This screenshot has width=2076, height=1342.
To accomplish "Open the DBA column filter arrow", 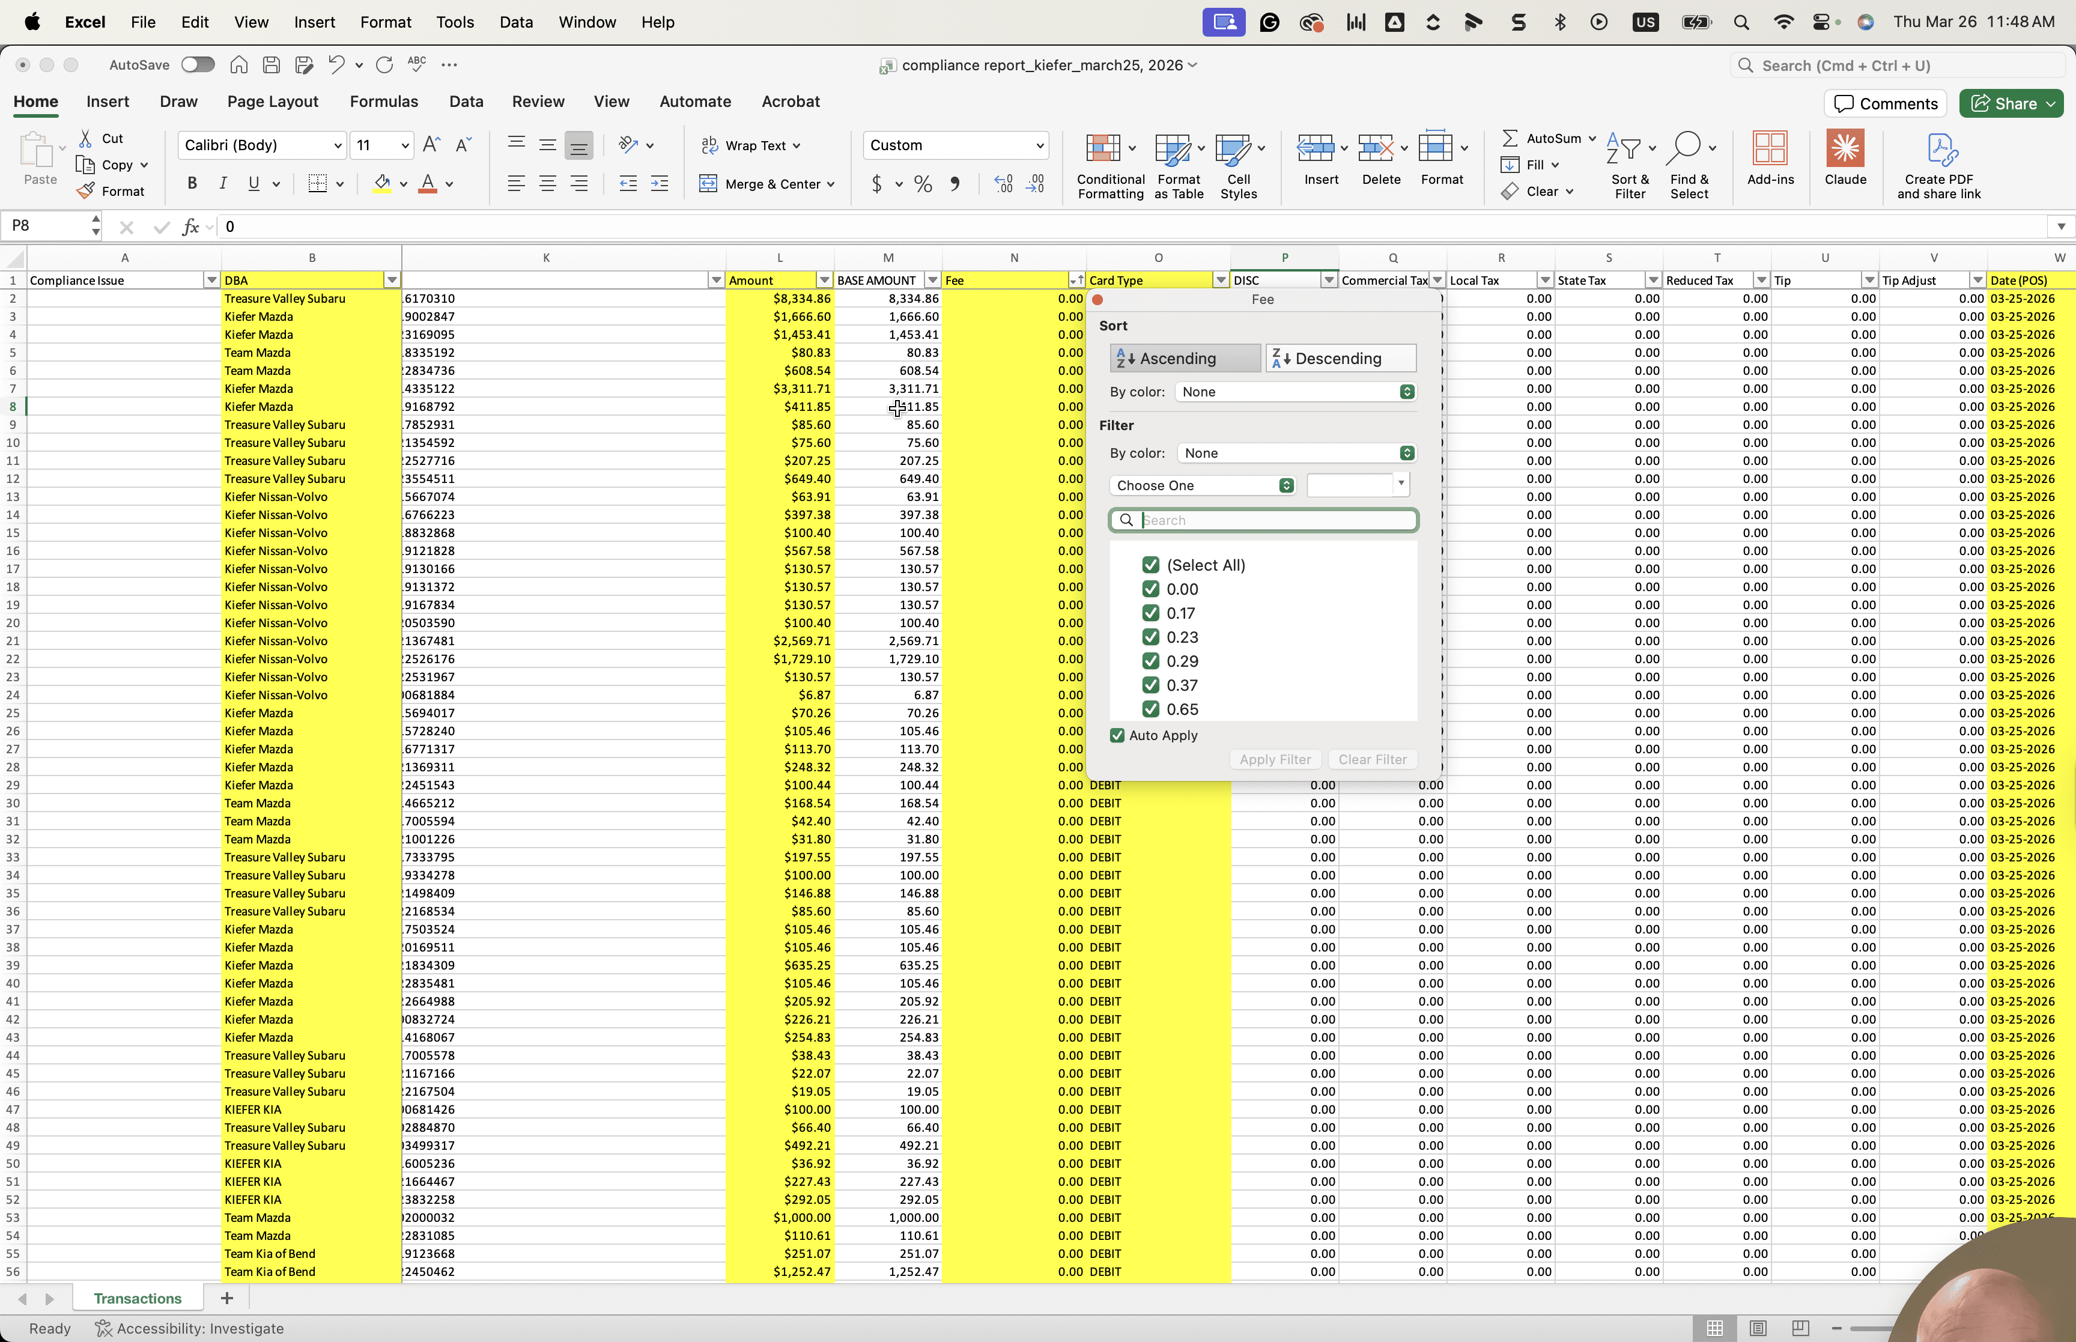I will pos(392,281).
